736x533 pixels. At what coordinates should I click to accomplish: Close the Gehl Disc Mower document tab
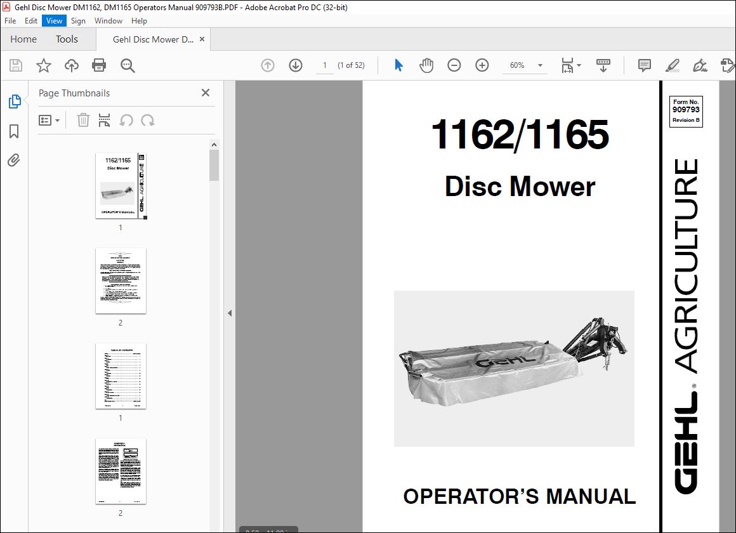[202, 39]
